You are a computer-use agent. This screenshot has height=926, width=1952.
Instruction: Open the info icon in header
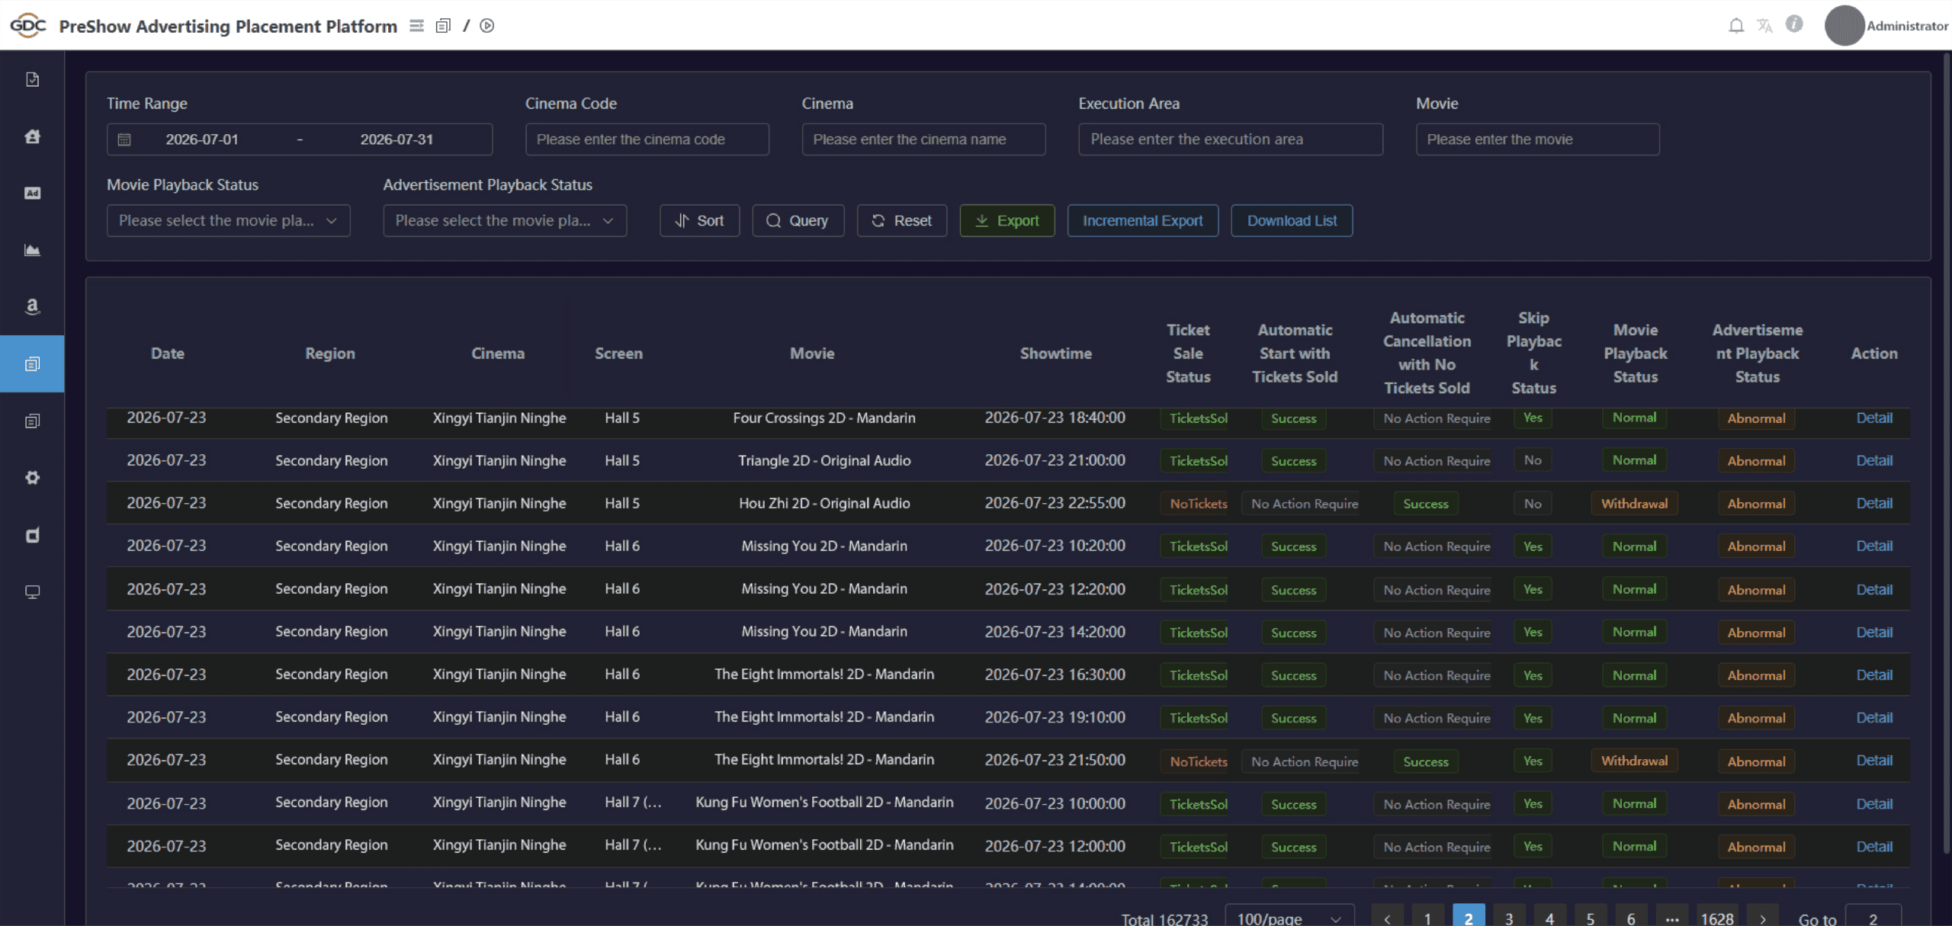coord(1794,24)
